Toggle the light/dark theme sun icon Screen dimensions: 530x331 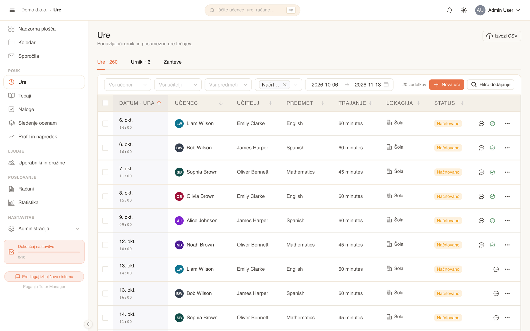click(x=463, y=10)
